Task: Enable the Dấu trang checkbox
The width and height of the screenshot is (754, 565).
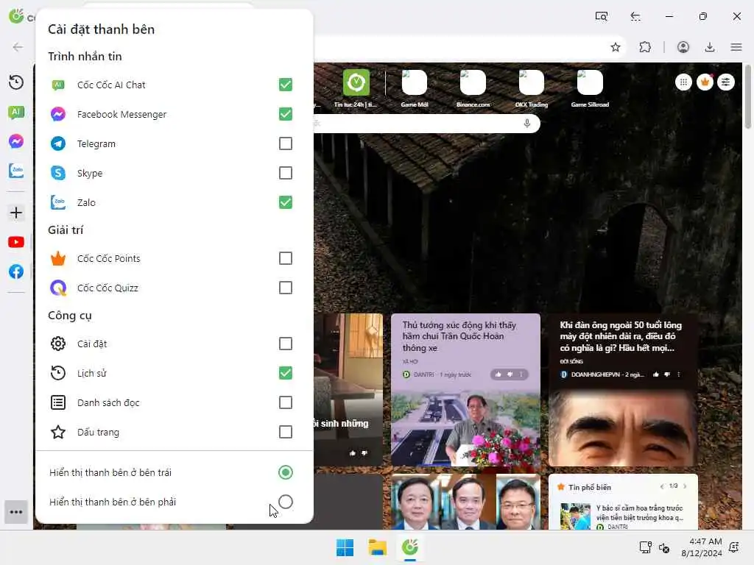Action: [286, 432]
